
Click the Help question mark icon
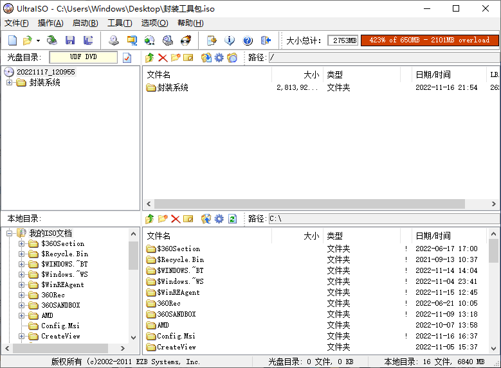pos(248,40)
